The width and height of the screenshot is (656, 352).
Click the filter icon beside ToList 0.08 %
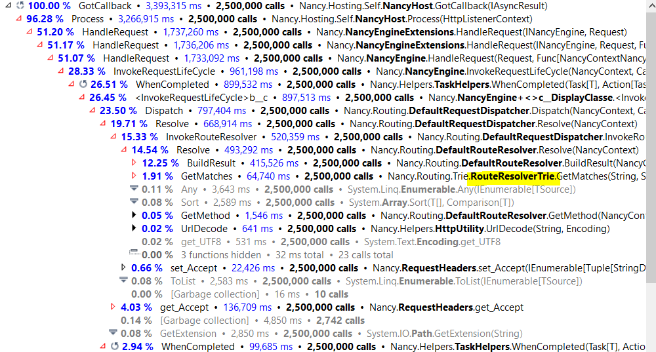coord(123,280)
